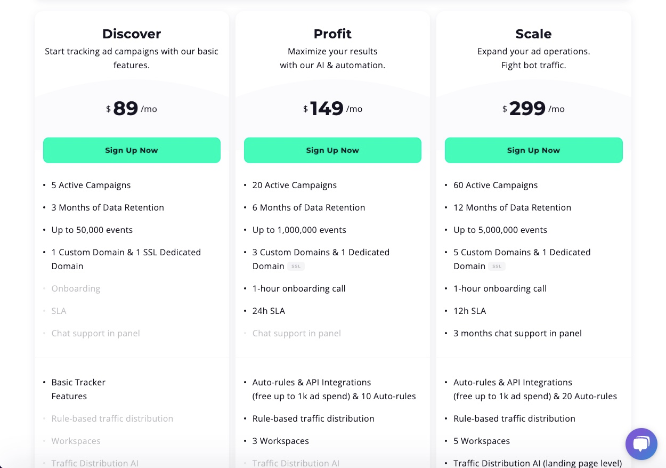Click the $89 /mo price
Screen dimensions: 666x468
(132, 109)
